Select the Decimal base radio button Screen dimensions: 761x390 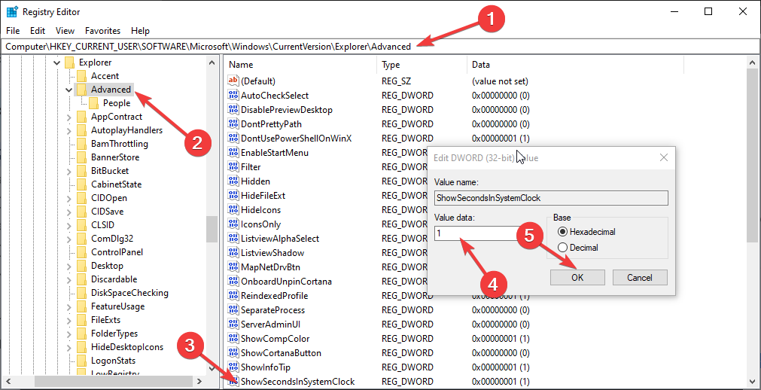pyautogui.click(x=562, y=248)
